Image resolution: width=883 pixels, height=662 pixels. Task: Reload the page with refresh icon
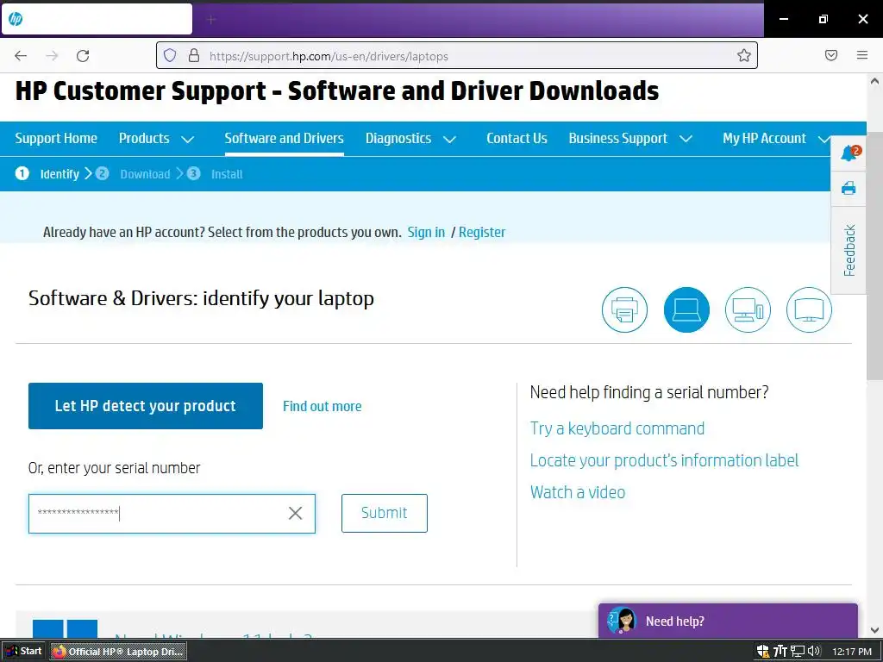coord(83,55)
